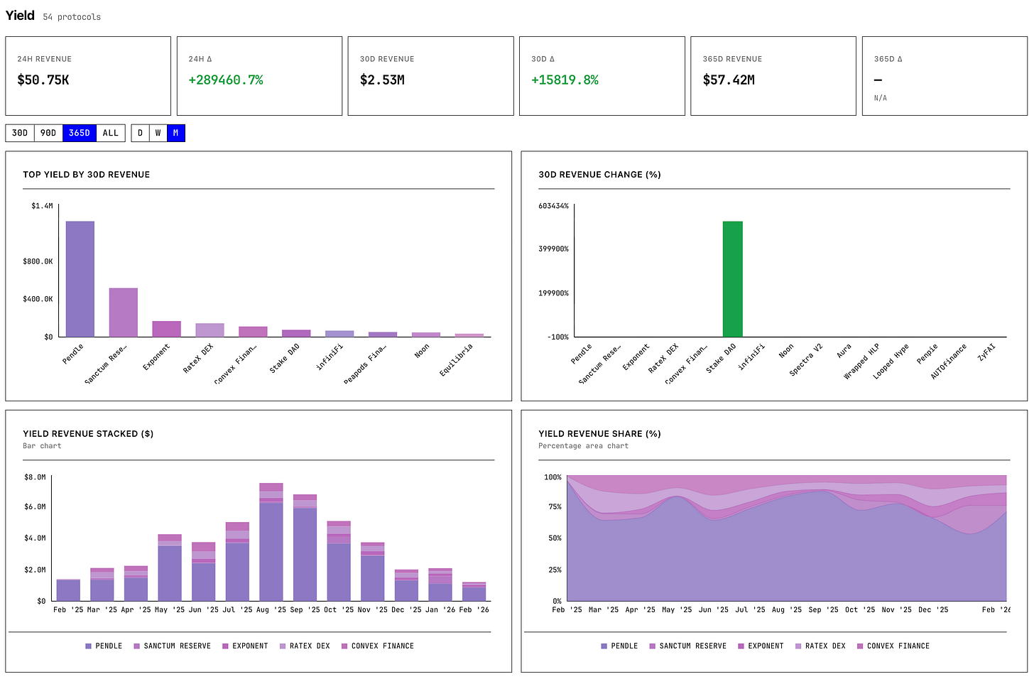
Task: Select the 30D time range toggle
Action: coord(20,133)
